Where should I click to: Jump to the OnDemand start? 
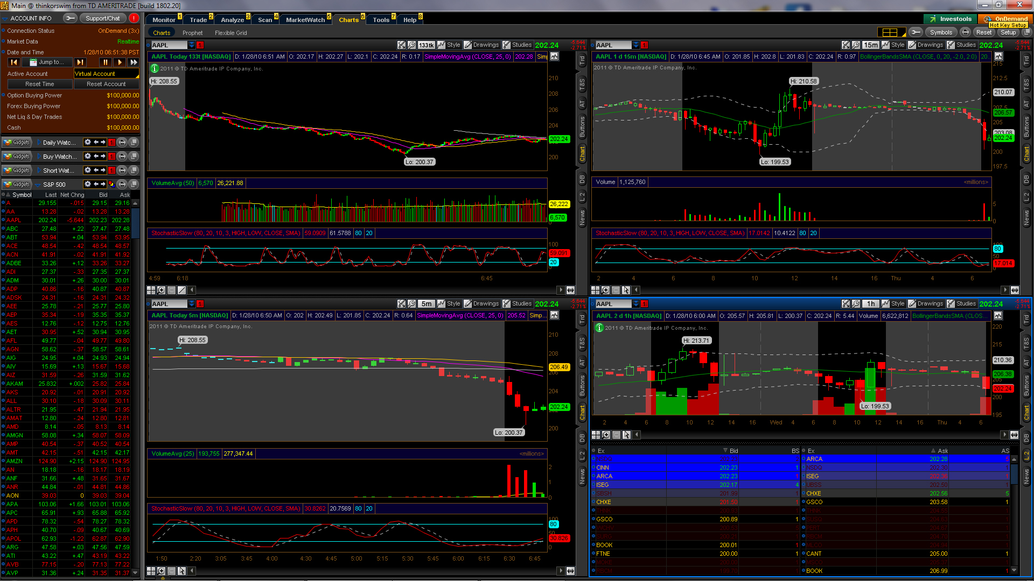tap(14, 62)
